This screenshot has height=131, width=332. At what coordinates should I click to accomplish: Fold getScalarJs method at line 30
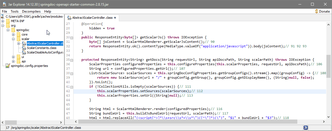tap(72, 38)
